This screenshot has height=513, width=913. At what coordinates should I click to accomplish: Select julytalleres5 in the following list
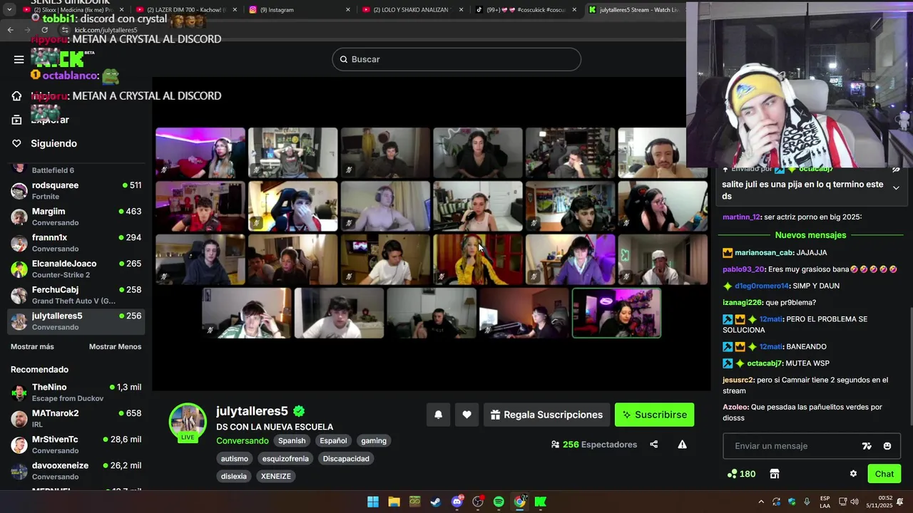coord(76,321)
